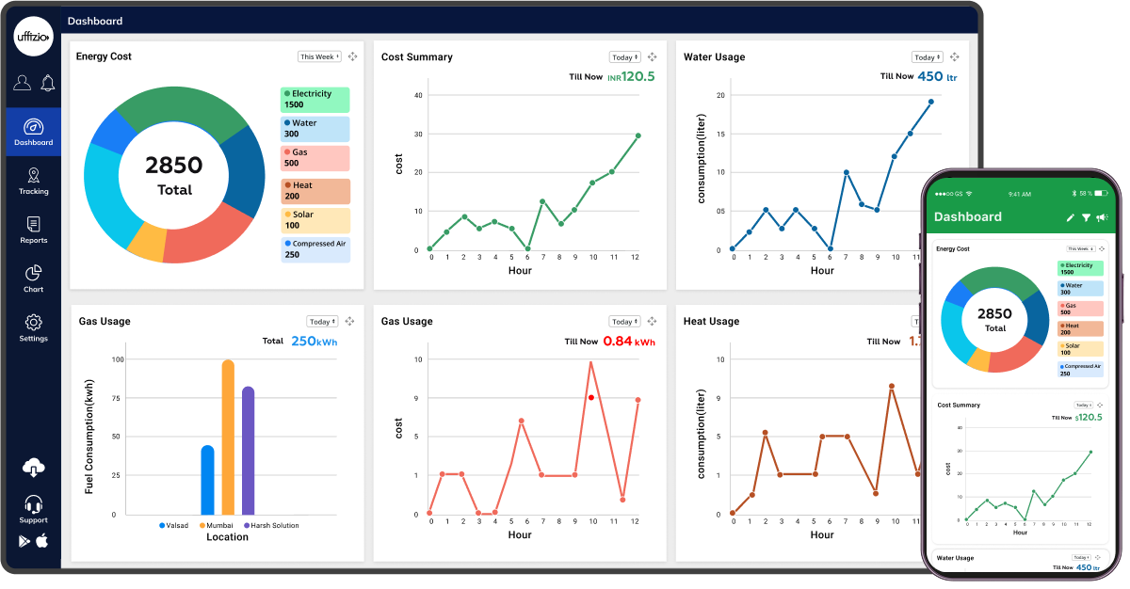This screenshot has height=589, width=1130.
Task: Open Today dropdown in Gas Usage cost card
Action: point(624,321)
